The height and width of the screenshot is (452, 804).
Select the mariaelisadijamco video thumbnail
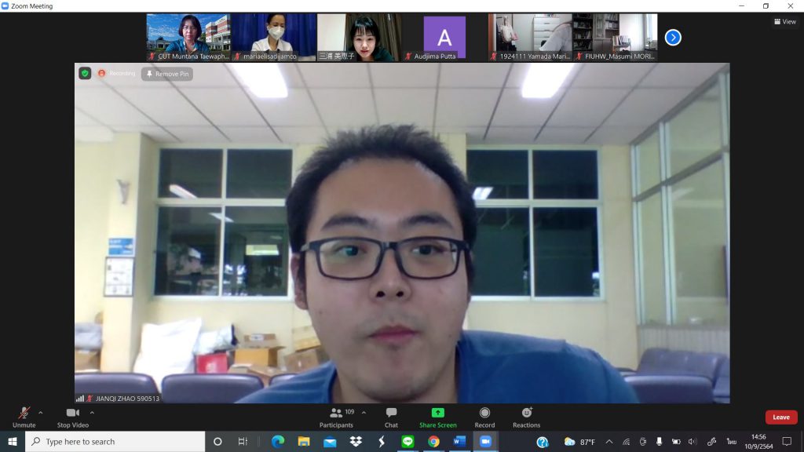(273, 38)
